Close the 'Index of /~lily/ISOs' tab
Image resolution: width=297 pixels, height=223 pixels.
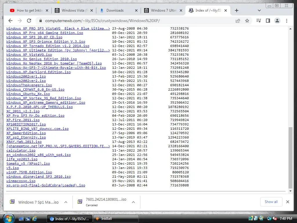pos(226,11)
